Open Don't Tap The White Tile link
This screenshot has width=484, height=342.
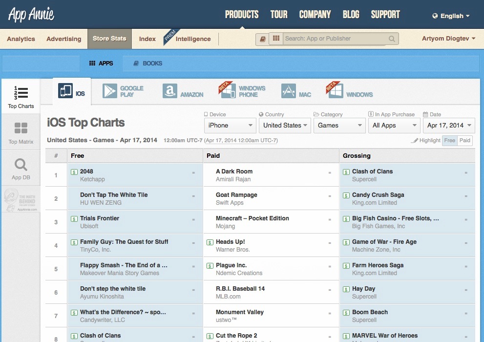tap(114, 195)
